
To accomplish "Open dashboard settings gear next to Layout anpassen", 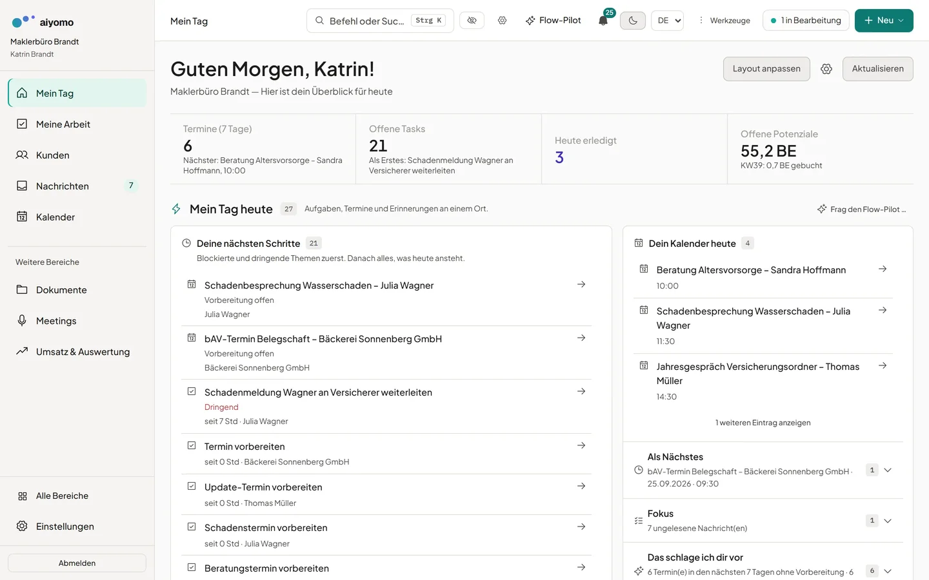I will click(x=826, y=69).
